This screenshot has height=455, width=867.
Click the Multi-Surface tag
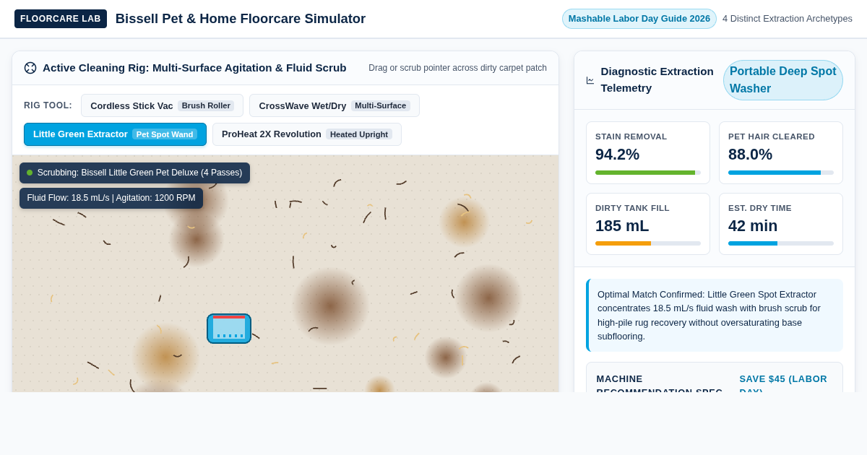380,105
